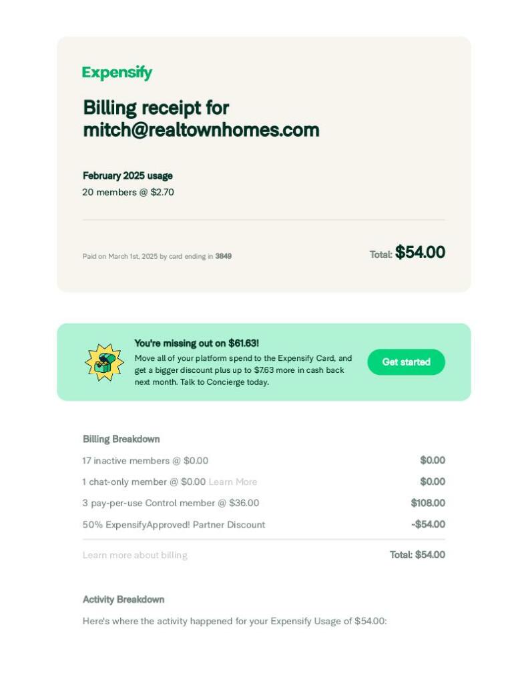Click the Concierge promo description text

pos(243,370)
